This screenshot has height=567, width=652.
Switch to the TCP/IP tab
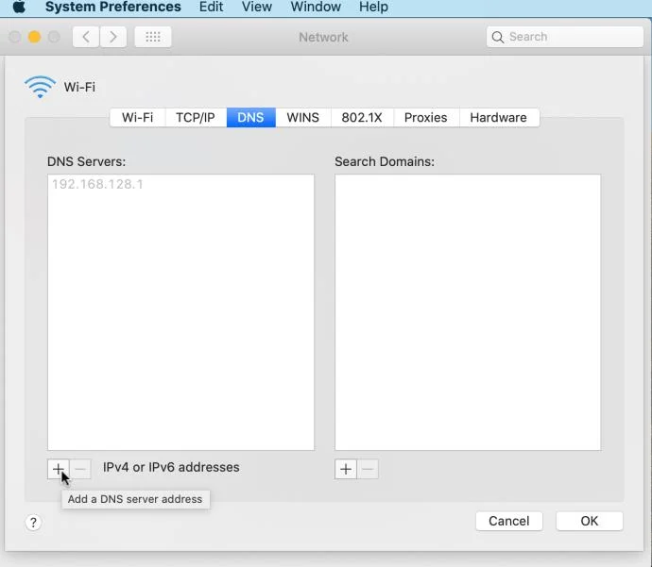196,118
